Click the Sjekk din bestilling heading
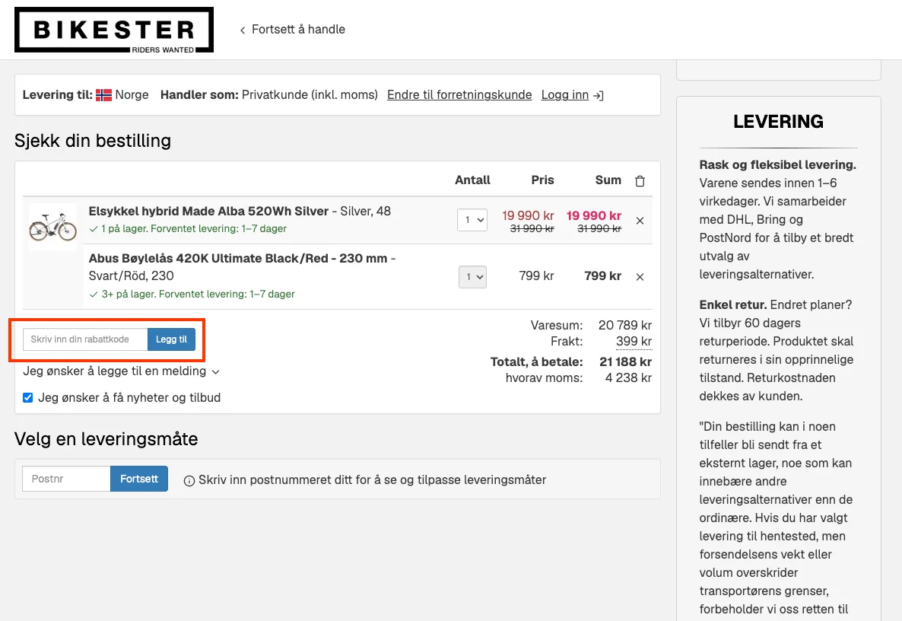Image resolution: width=902 pixels, height=621 pixels. (x=93, y=141)
